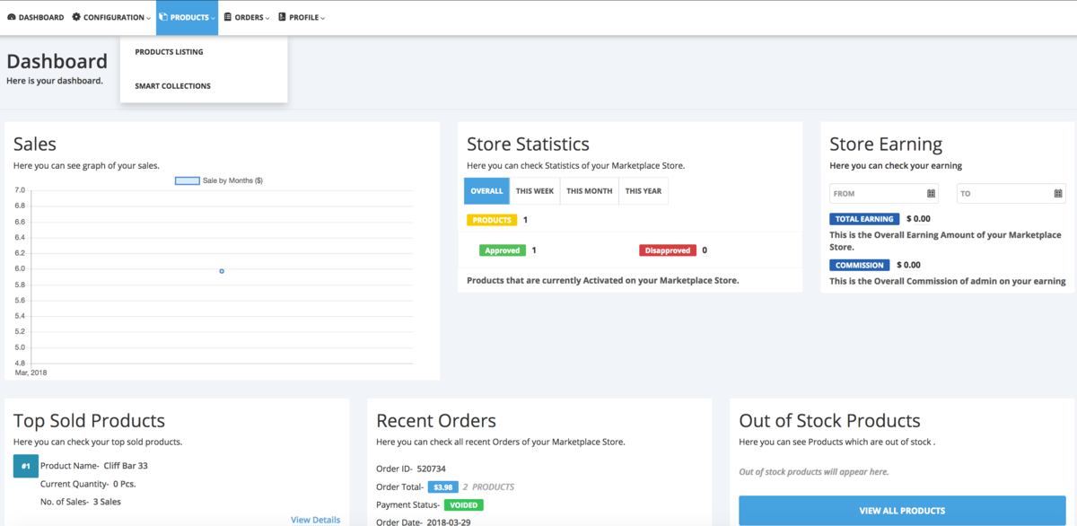Switch to This Month statistics tab
Viewport: 1077px width, 526px height.
click(x=589, y=191)
